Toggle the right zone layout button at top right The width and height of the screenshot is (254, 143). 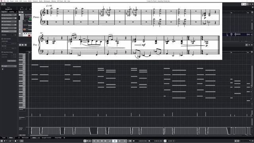click(x=248, y=4)
